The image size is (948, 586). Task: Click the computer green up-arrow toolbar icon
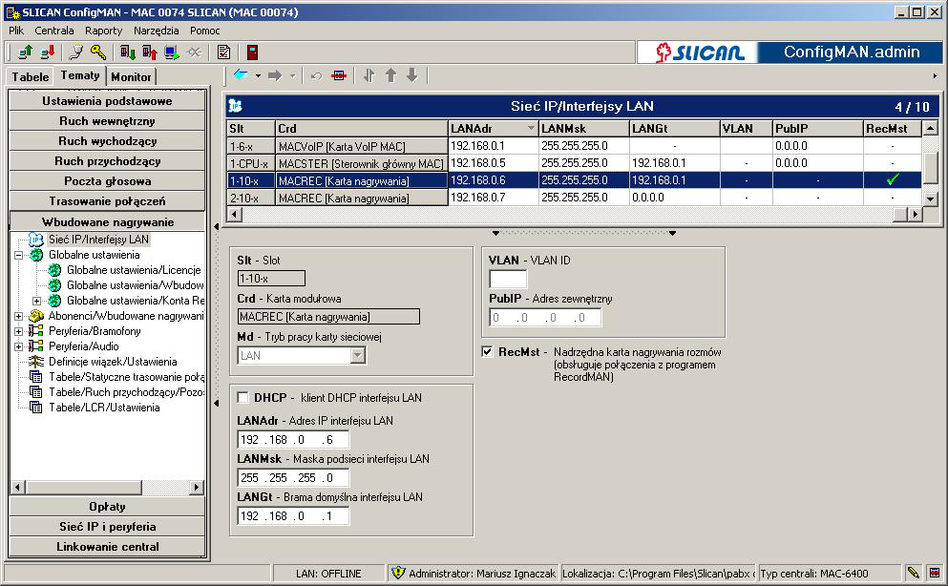(25, 52)
